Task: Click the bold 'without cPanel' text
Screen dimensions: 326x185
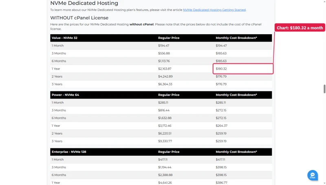Action: click(x=141, y=24)
